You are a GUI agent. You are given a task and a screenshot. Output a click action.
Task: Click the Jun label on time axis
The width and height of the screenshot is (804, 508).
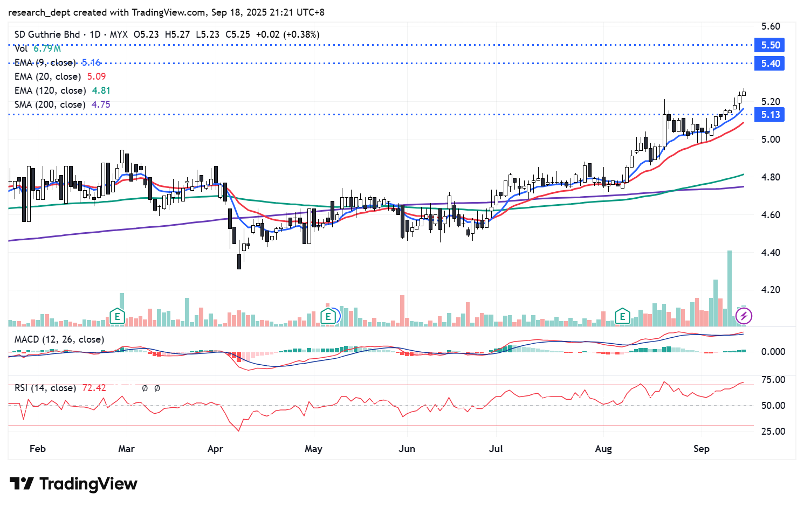pyautogui.click(x=407, y=449)
